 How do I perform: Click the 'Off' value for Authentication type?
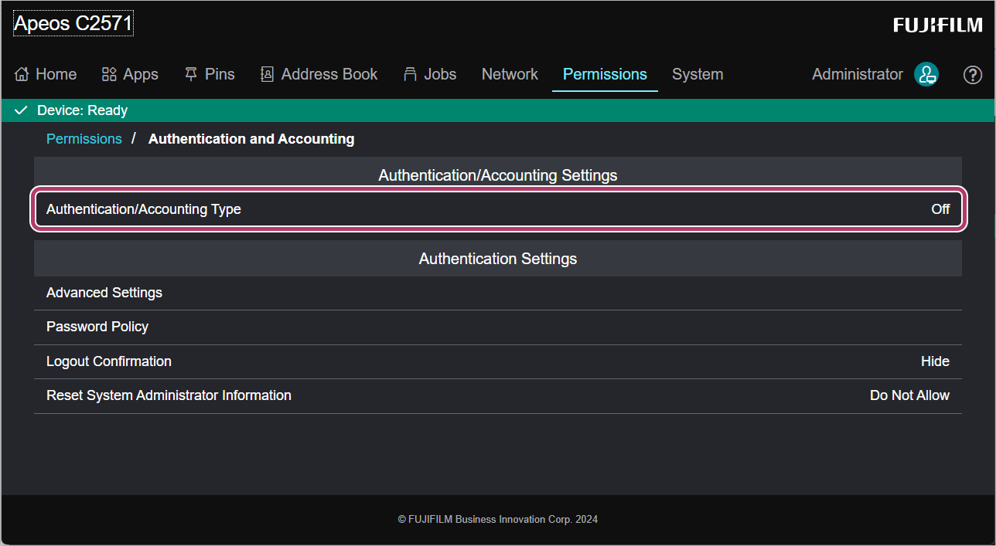coord(940,209)
